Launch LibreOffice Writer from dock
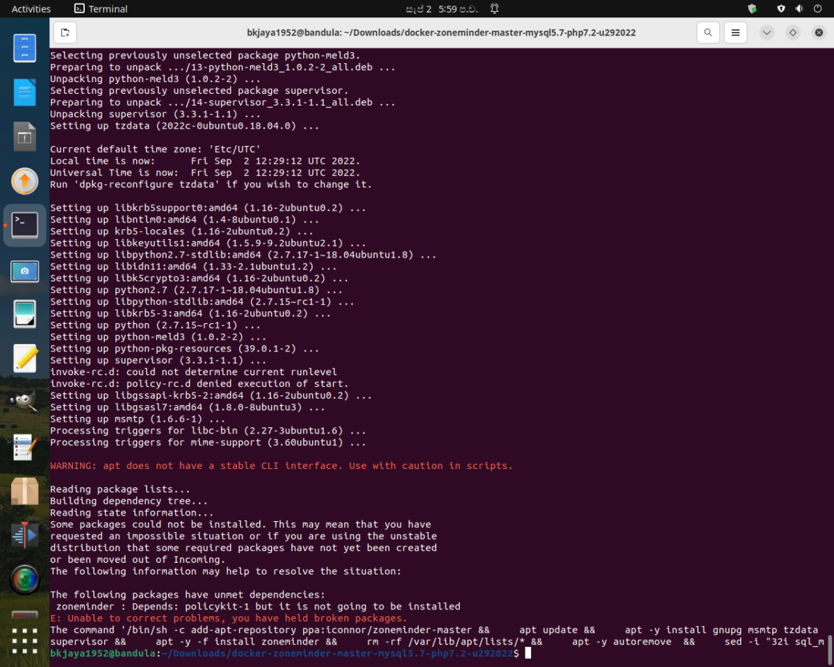The image size is (834, 667). (x=25, y=92)
